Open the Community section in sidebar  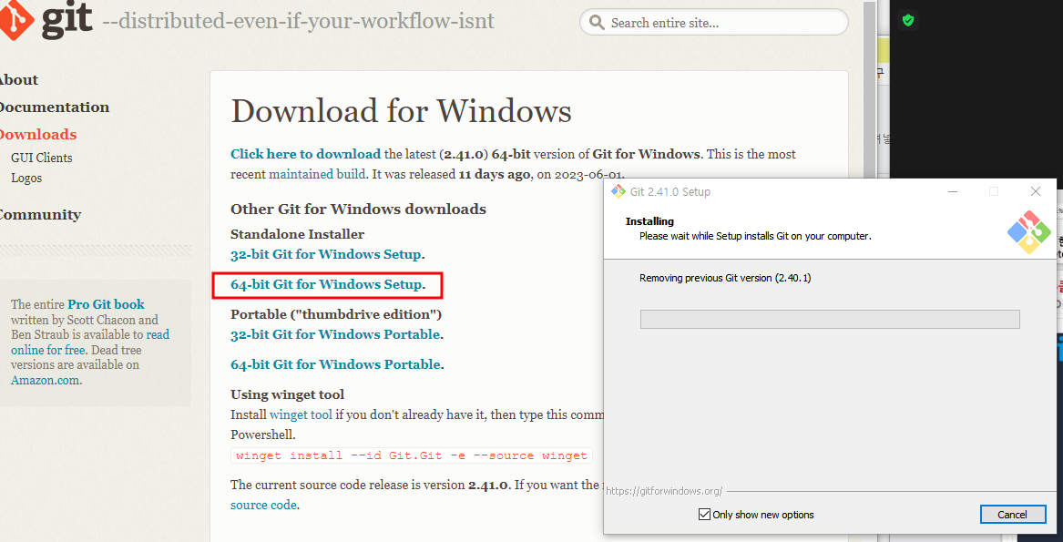coord(39,214)
